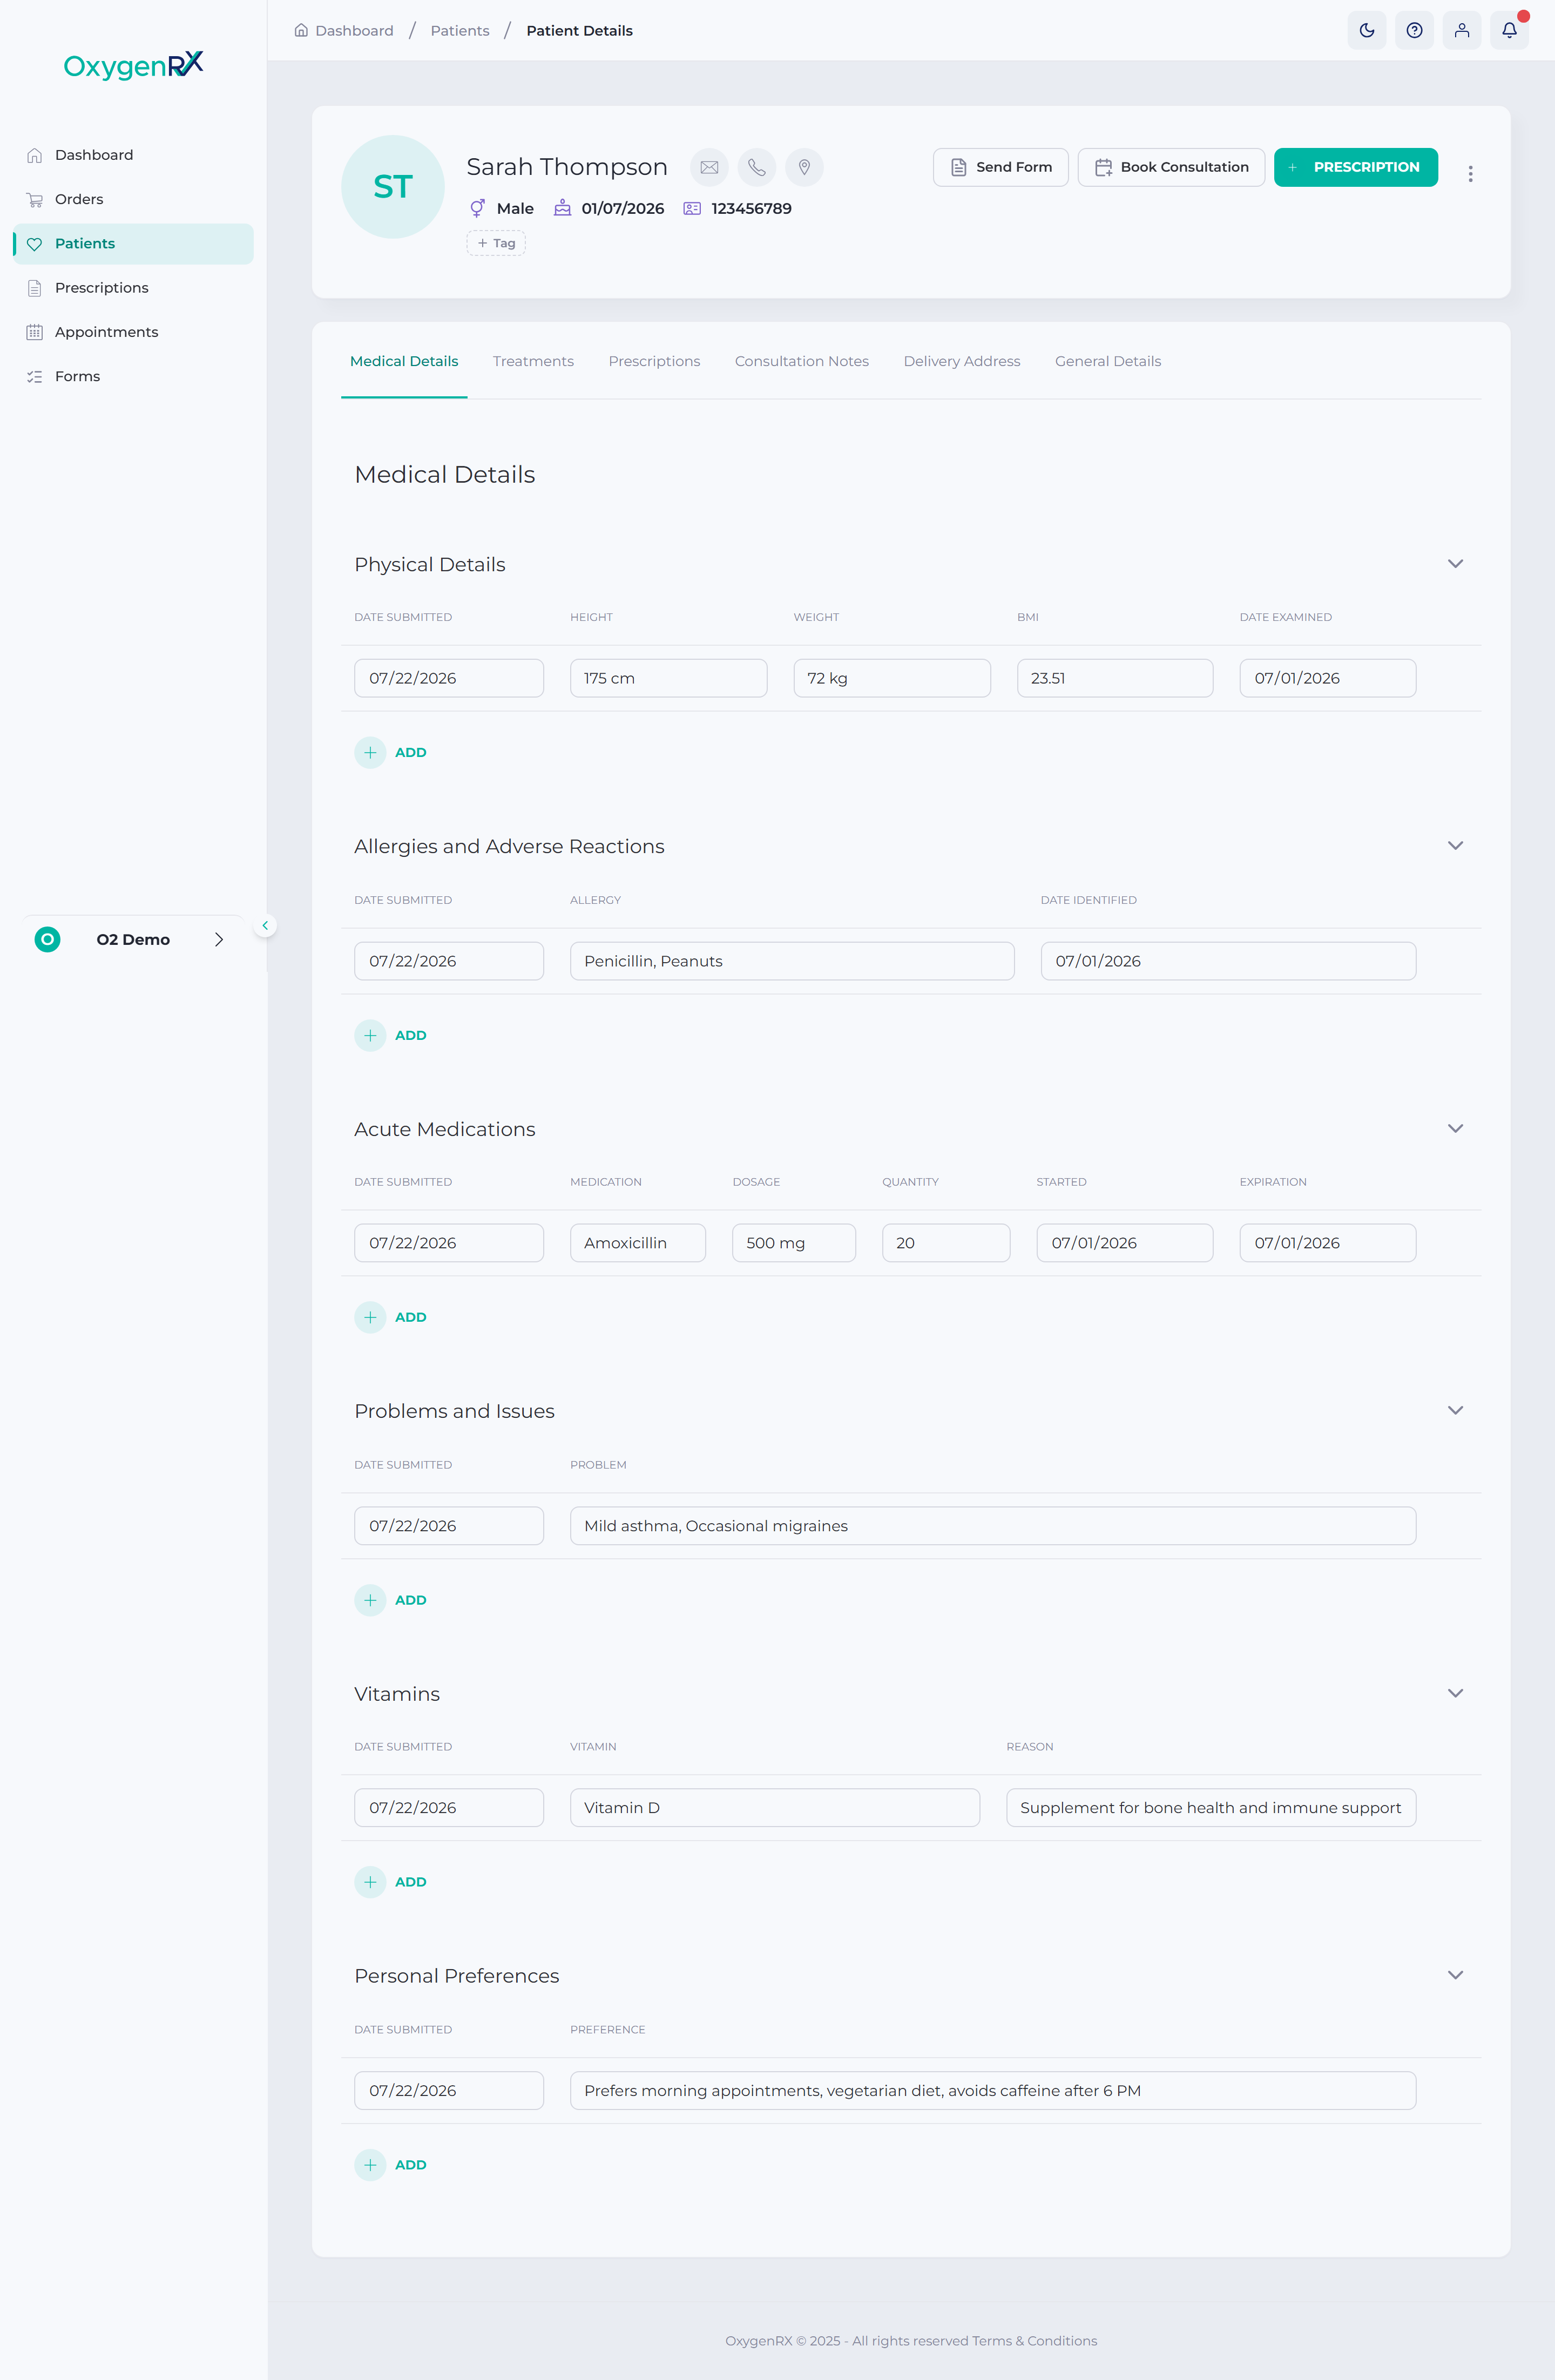The height and width of the screenshot is (2380, 1555).
Task: Click the Date Identified field for allergy
Action: 1229,961
